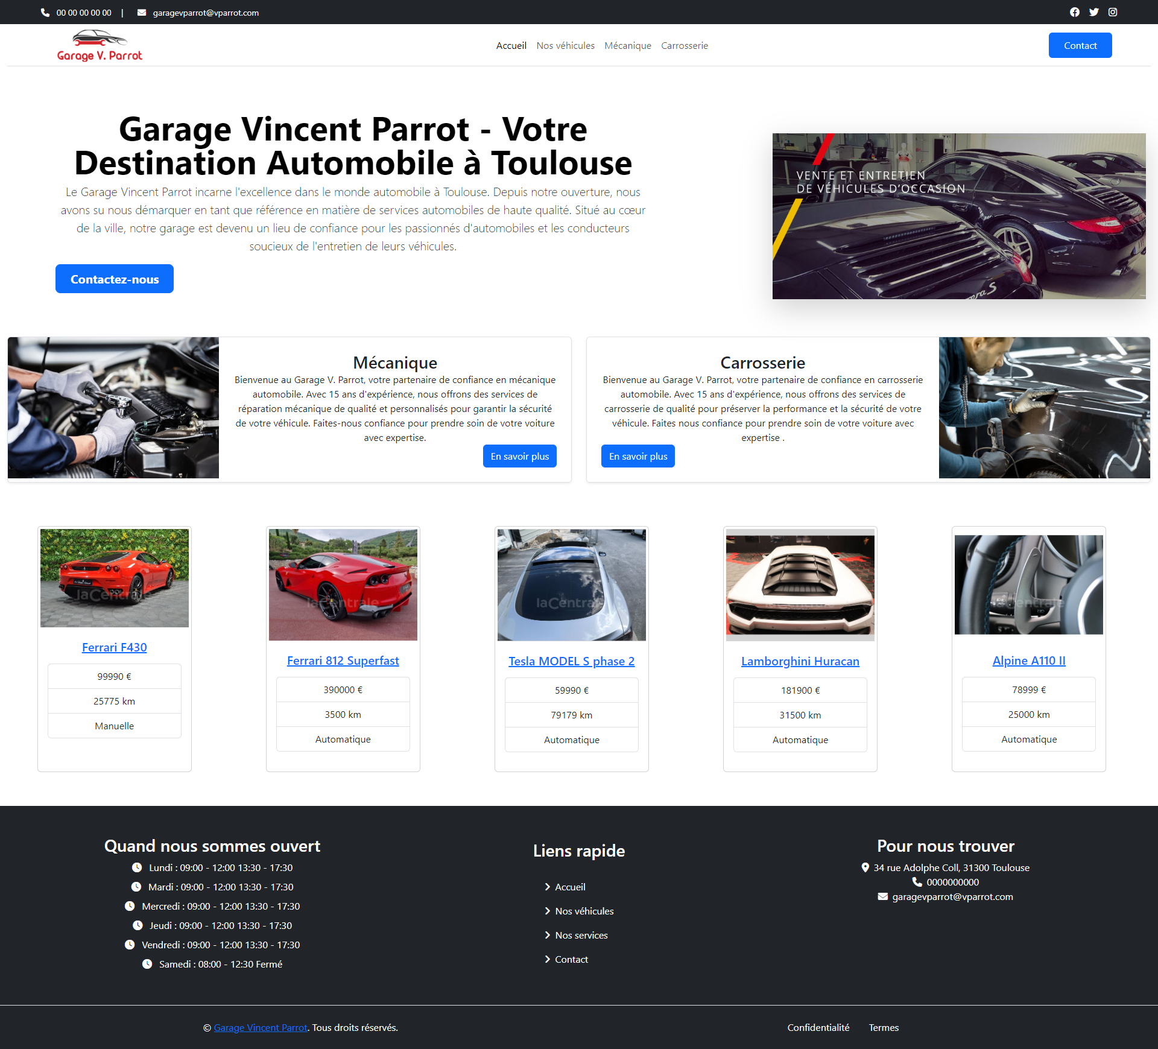The image size is (1158, 1049).
Task: Open the Carrosserie navbar item
Action: click(x=684, y=46)
